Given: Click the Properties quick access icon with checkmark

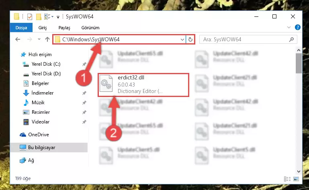Looking at the screenshot, I should pyautogui.click(x=30, y=17).
